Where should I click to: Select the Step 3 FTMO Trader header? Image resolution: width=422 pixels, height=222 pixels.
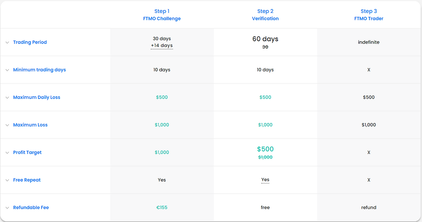(x=369, y=15)
